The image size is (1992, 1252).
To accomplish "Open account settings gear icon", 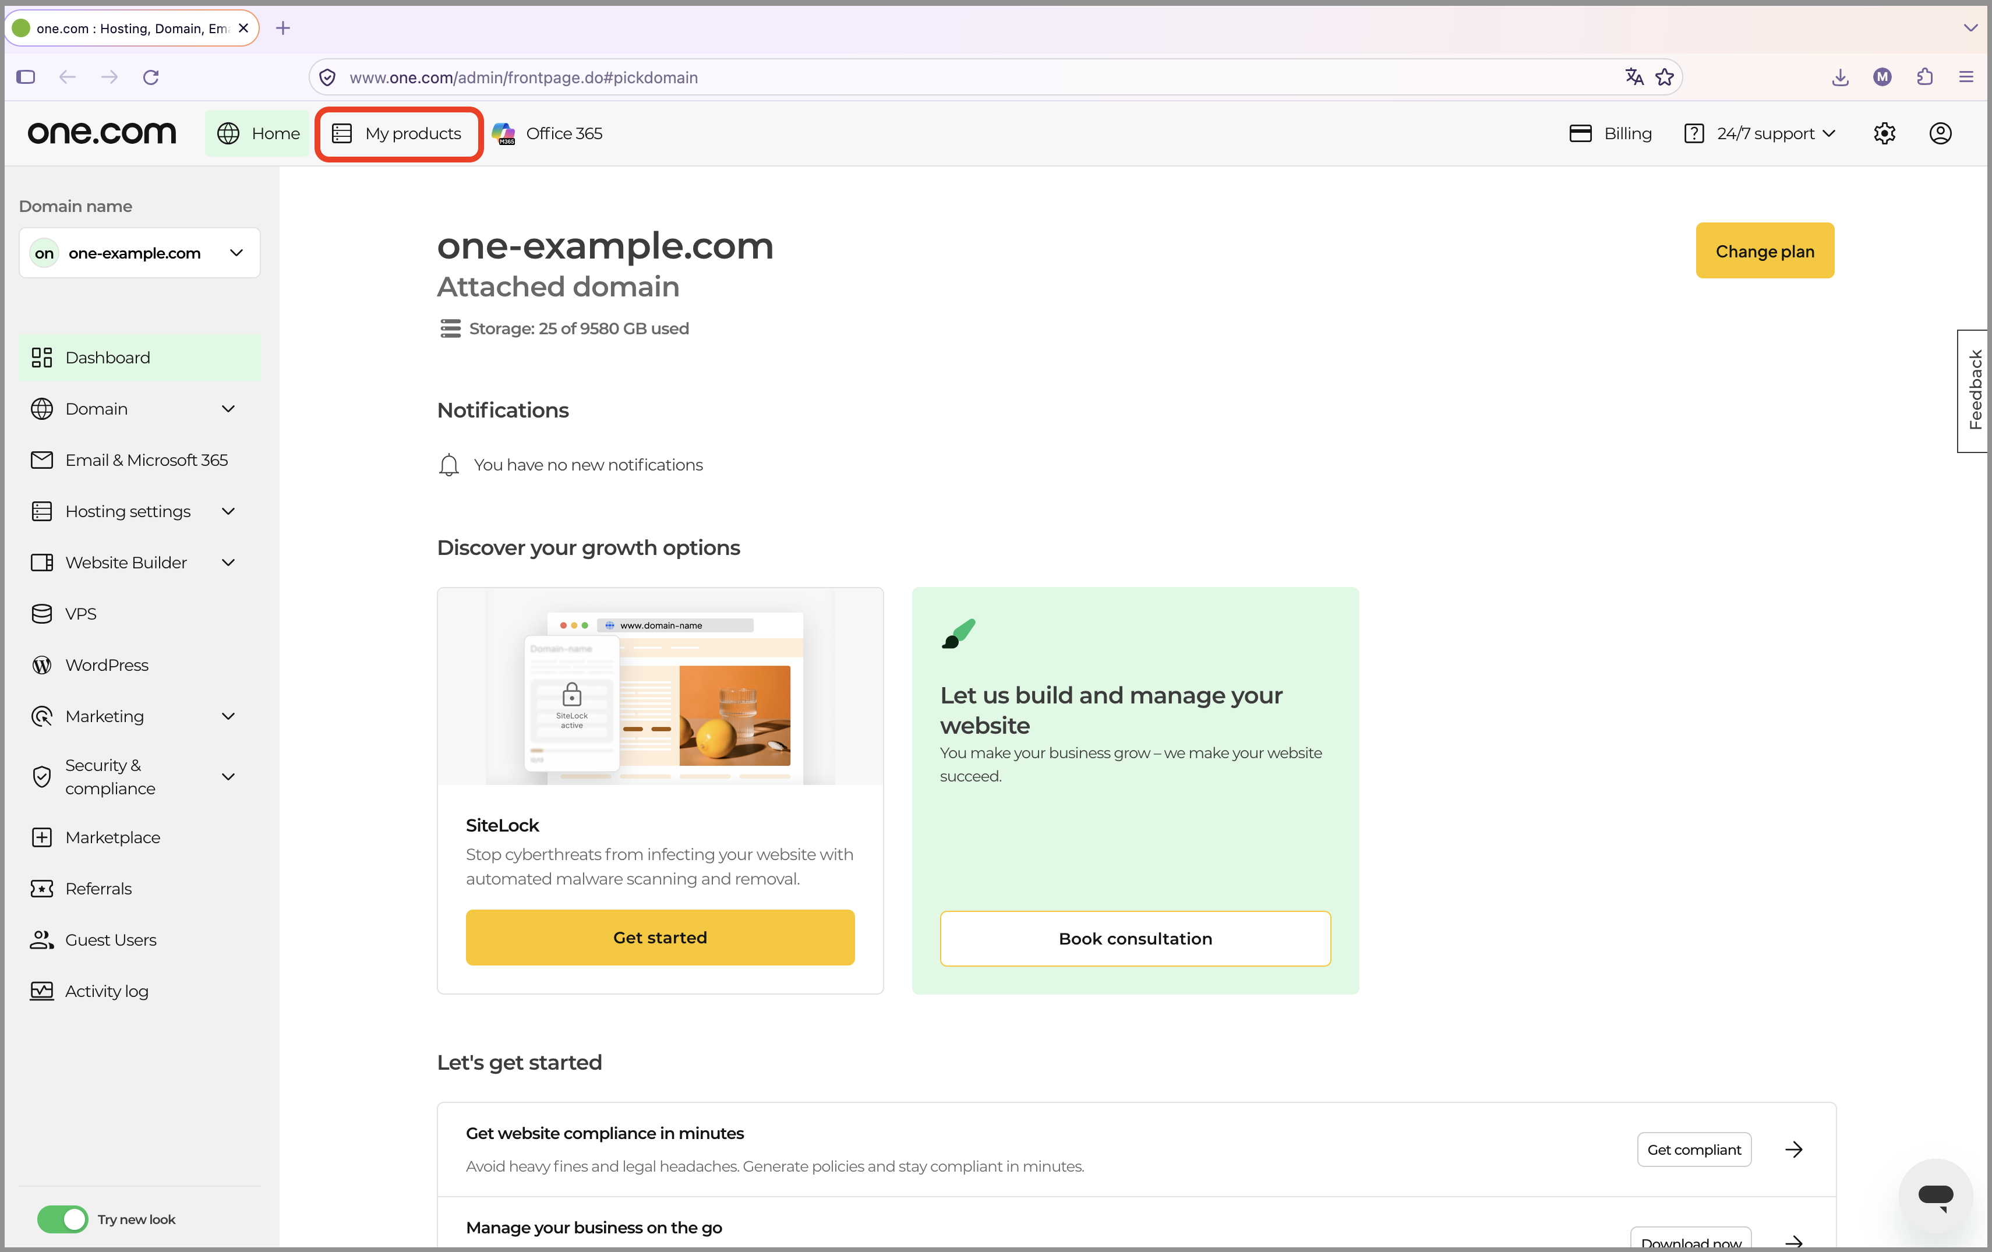I will tap(1884, 133).
